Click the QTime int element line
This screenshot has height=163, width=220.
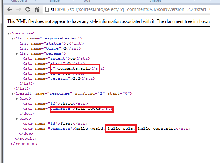tap(50, 48)
